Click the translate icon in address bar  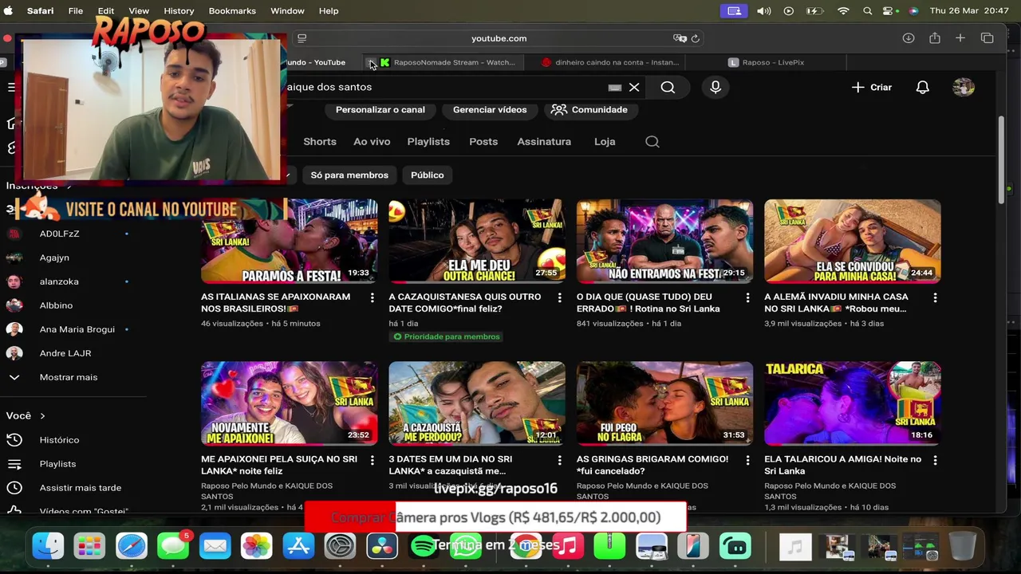pyautogui.click(x=680, y=38)
